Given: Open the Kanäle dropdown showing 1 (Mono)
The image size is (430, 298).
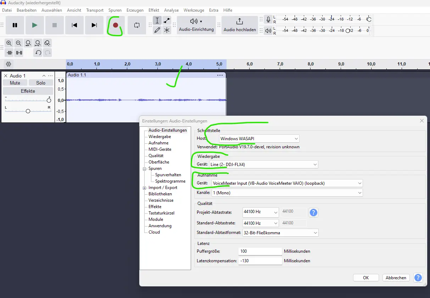Looking at the screenshot, I should [286, 193].
